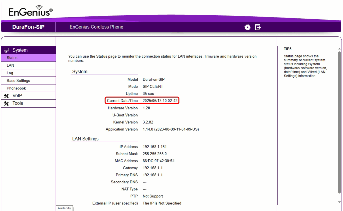This screenshot has width=343, height=211.
Task: Click the Hardware Version value 1.20
Action: point(146,108)
